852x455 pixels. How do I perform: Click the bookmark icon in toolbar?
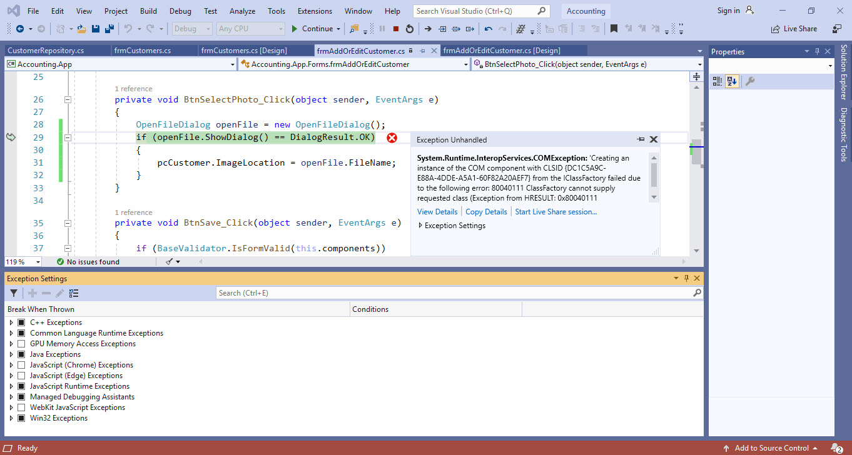click(x=614, y=29)
